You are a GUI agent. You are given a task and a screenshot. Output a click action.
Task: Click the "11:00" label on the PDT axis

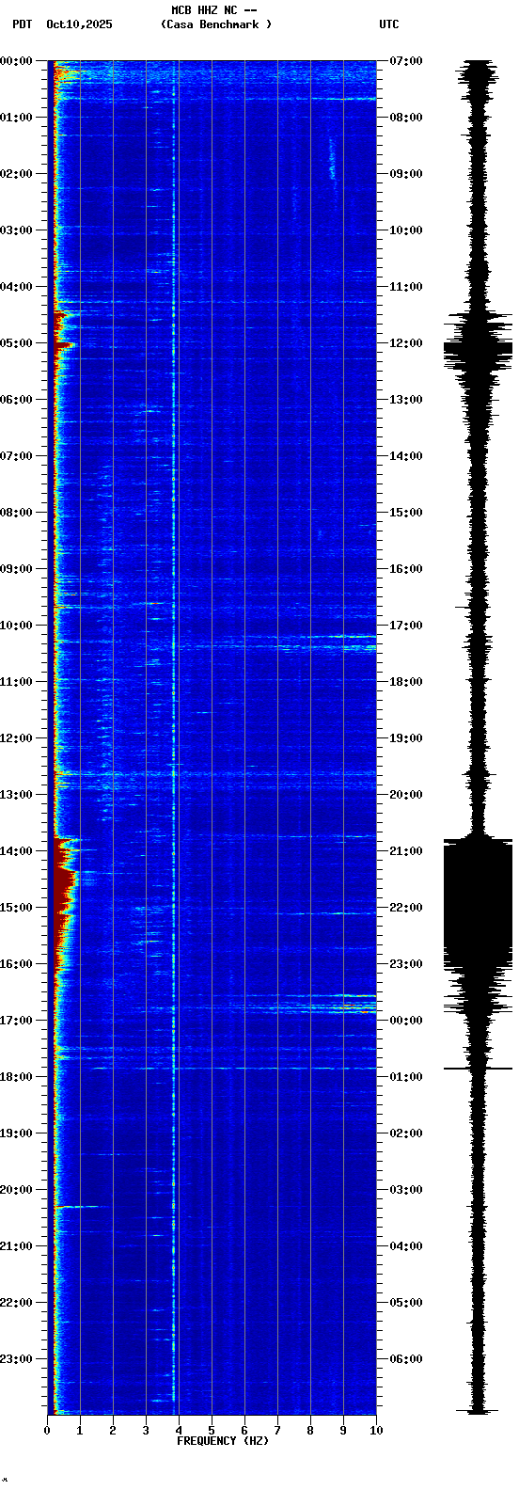[16, 682]
